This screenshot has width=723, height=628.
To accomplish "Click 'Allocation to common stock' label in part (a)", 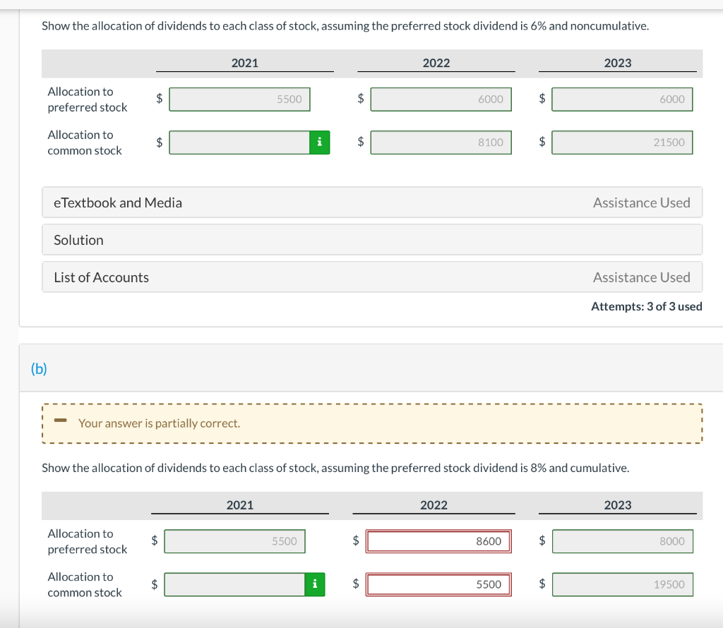I will [x=85, y=143].
